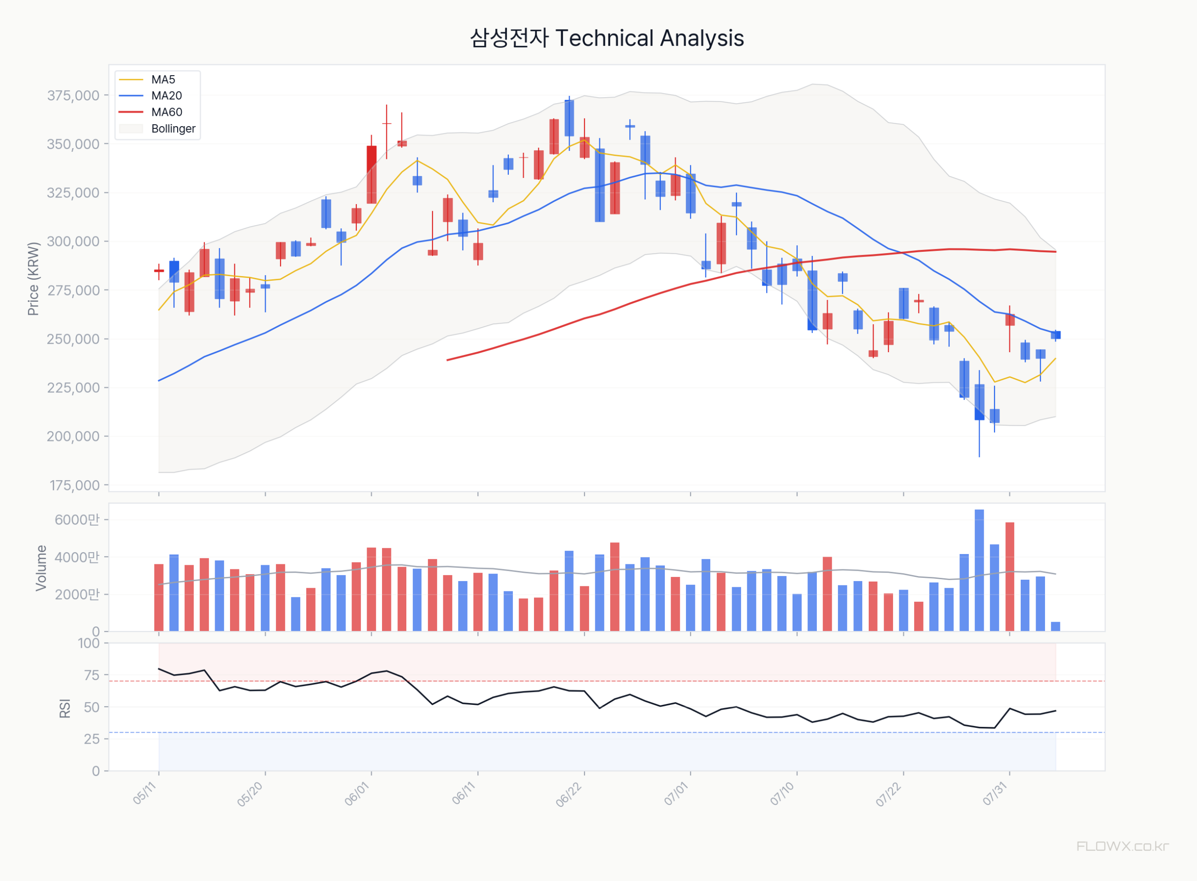
Task: Click the 250,000 price axis label
Action: [73, 339]
